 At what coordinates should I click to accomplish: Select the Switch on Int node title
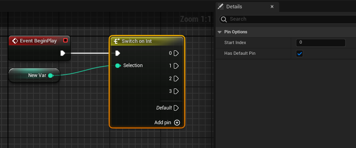137,41
